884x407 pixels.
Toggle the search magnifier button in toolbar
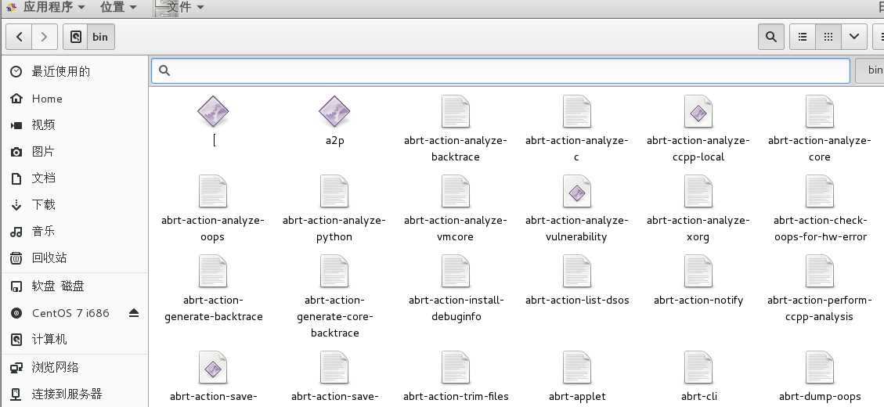pyautogui.click(x=770, y=38)
